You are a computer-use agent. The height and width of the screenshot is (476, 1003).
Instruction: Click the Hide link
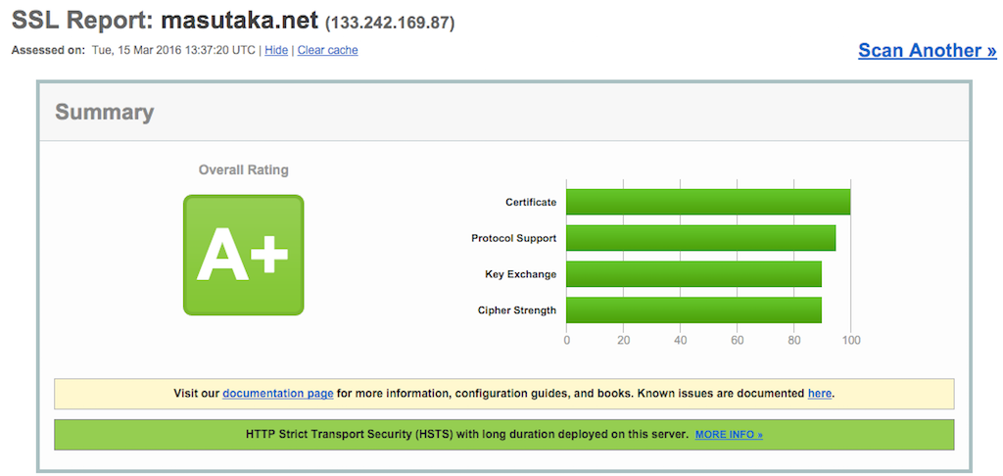pyautogui.click(x=276, y=50)
